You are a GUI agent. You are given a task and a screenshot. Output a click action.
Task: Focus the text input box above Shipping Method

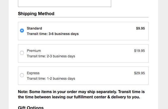64,3
